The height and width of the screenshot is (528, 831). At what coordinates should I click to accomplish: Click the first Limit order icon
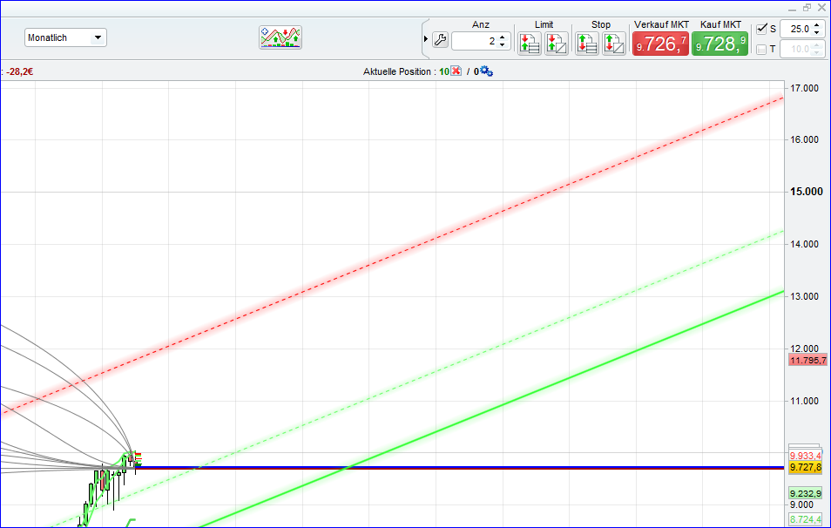(529, 44)
